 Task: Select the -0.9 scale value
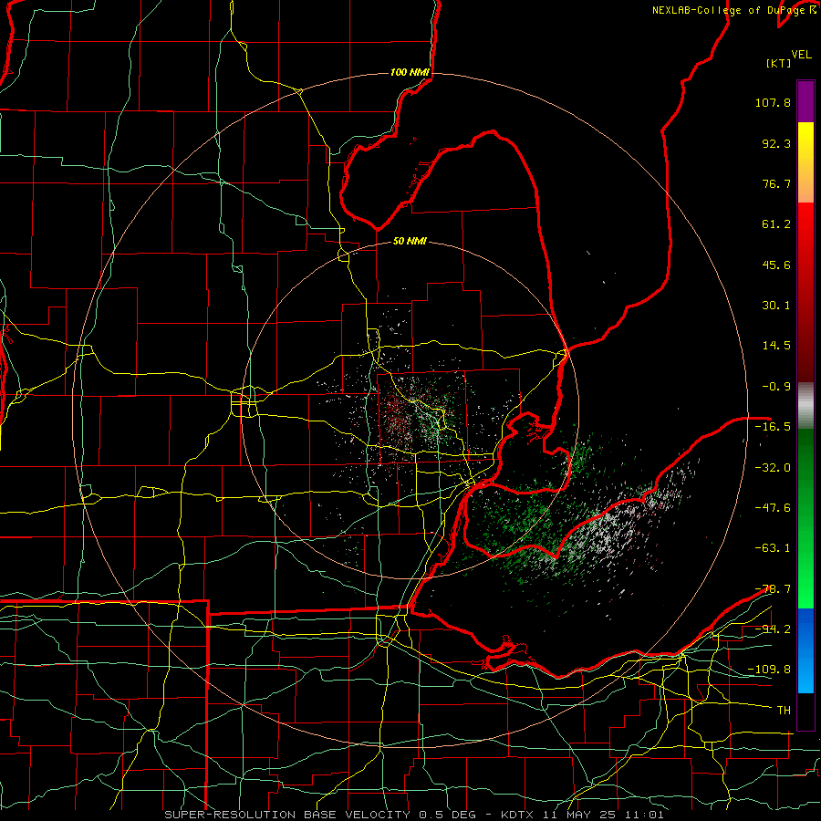pos(776,387)
